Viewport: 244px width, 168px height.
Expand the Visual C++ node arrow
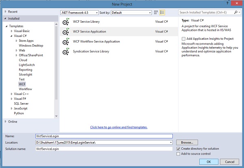11,94
